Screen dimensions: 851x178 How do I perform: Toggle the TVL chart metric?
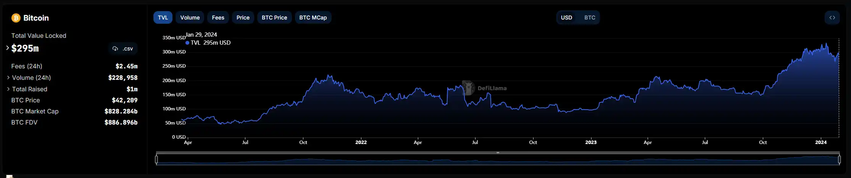163,18
